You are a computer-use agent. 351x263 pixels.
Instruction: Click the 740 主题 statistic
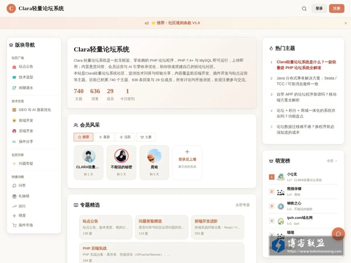pyautogui.click(x=79, y=94)
